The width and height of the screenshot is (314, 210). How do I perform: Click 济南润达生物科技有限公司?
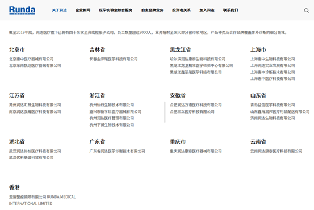point(273,118)
